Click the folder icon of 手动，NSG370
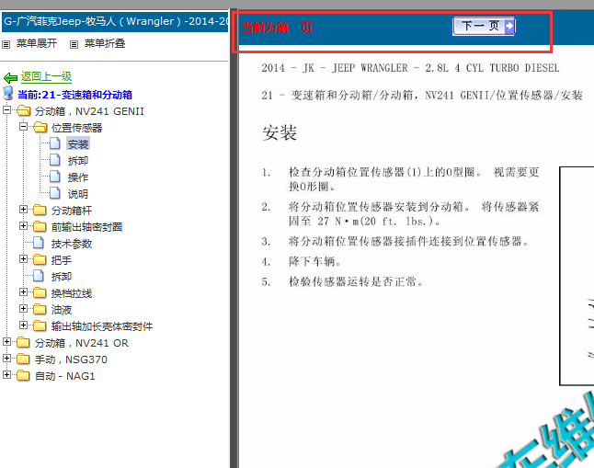The height and width of the screenshot is (468, 594). click(24, 359)
